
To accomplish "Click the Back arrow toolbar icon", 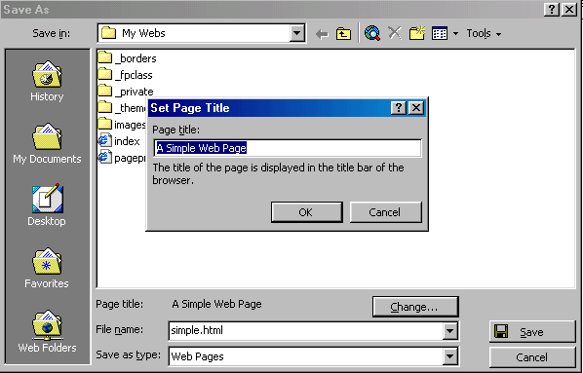I will coord(322,34).
